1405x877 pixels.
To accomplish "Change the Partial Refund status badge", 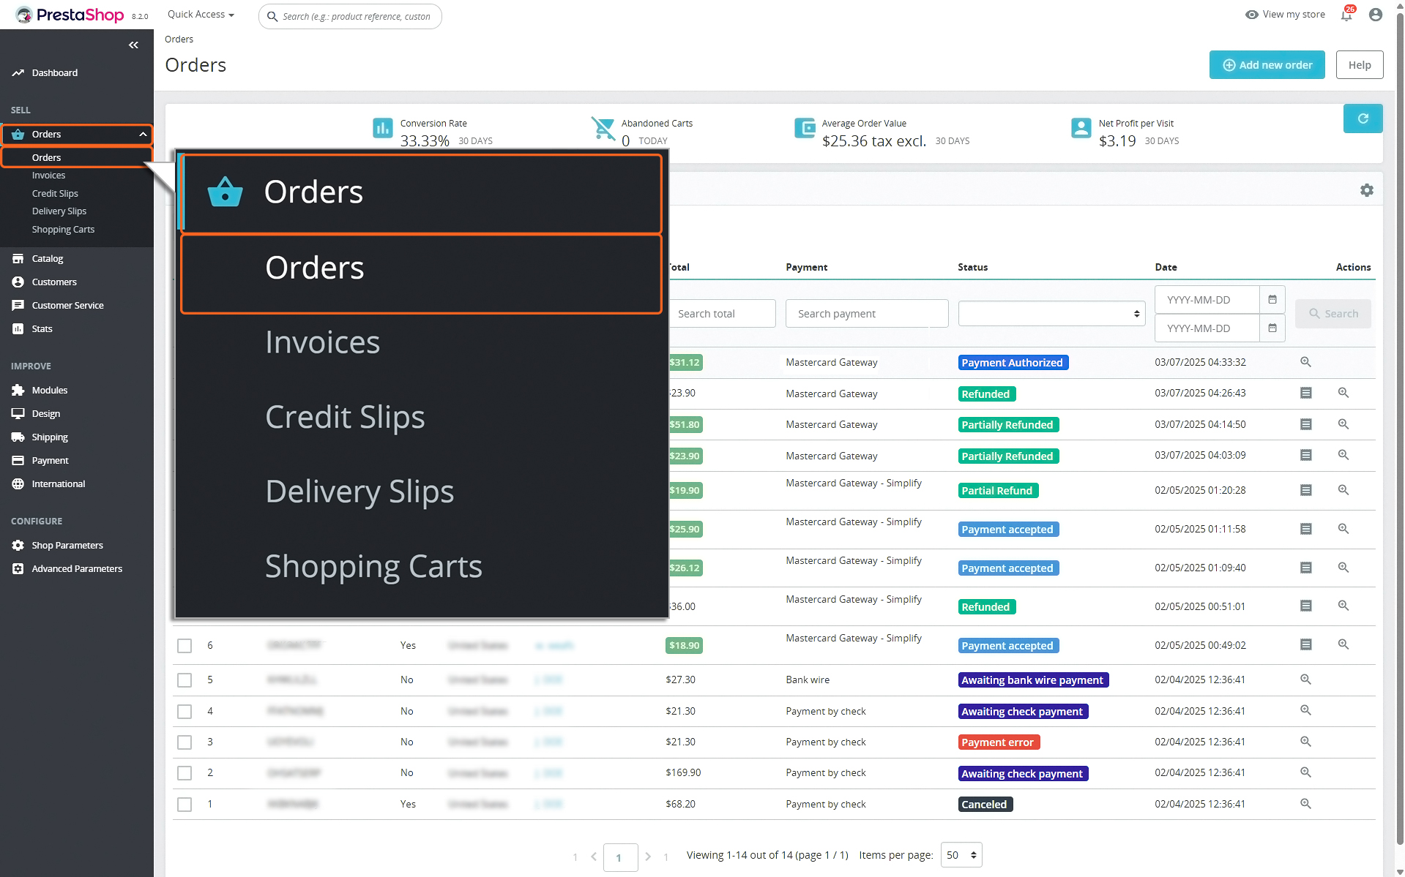I will 998,491.
